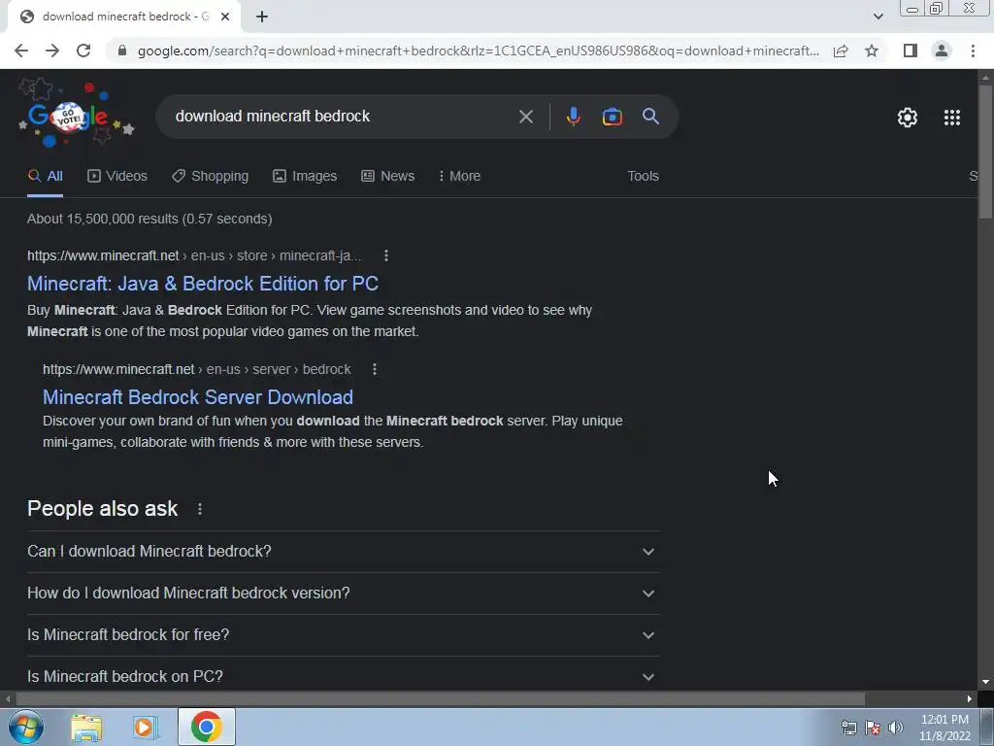Open People also ask options menu

coord(200,509)
